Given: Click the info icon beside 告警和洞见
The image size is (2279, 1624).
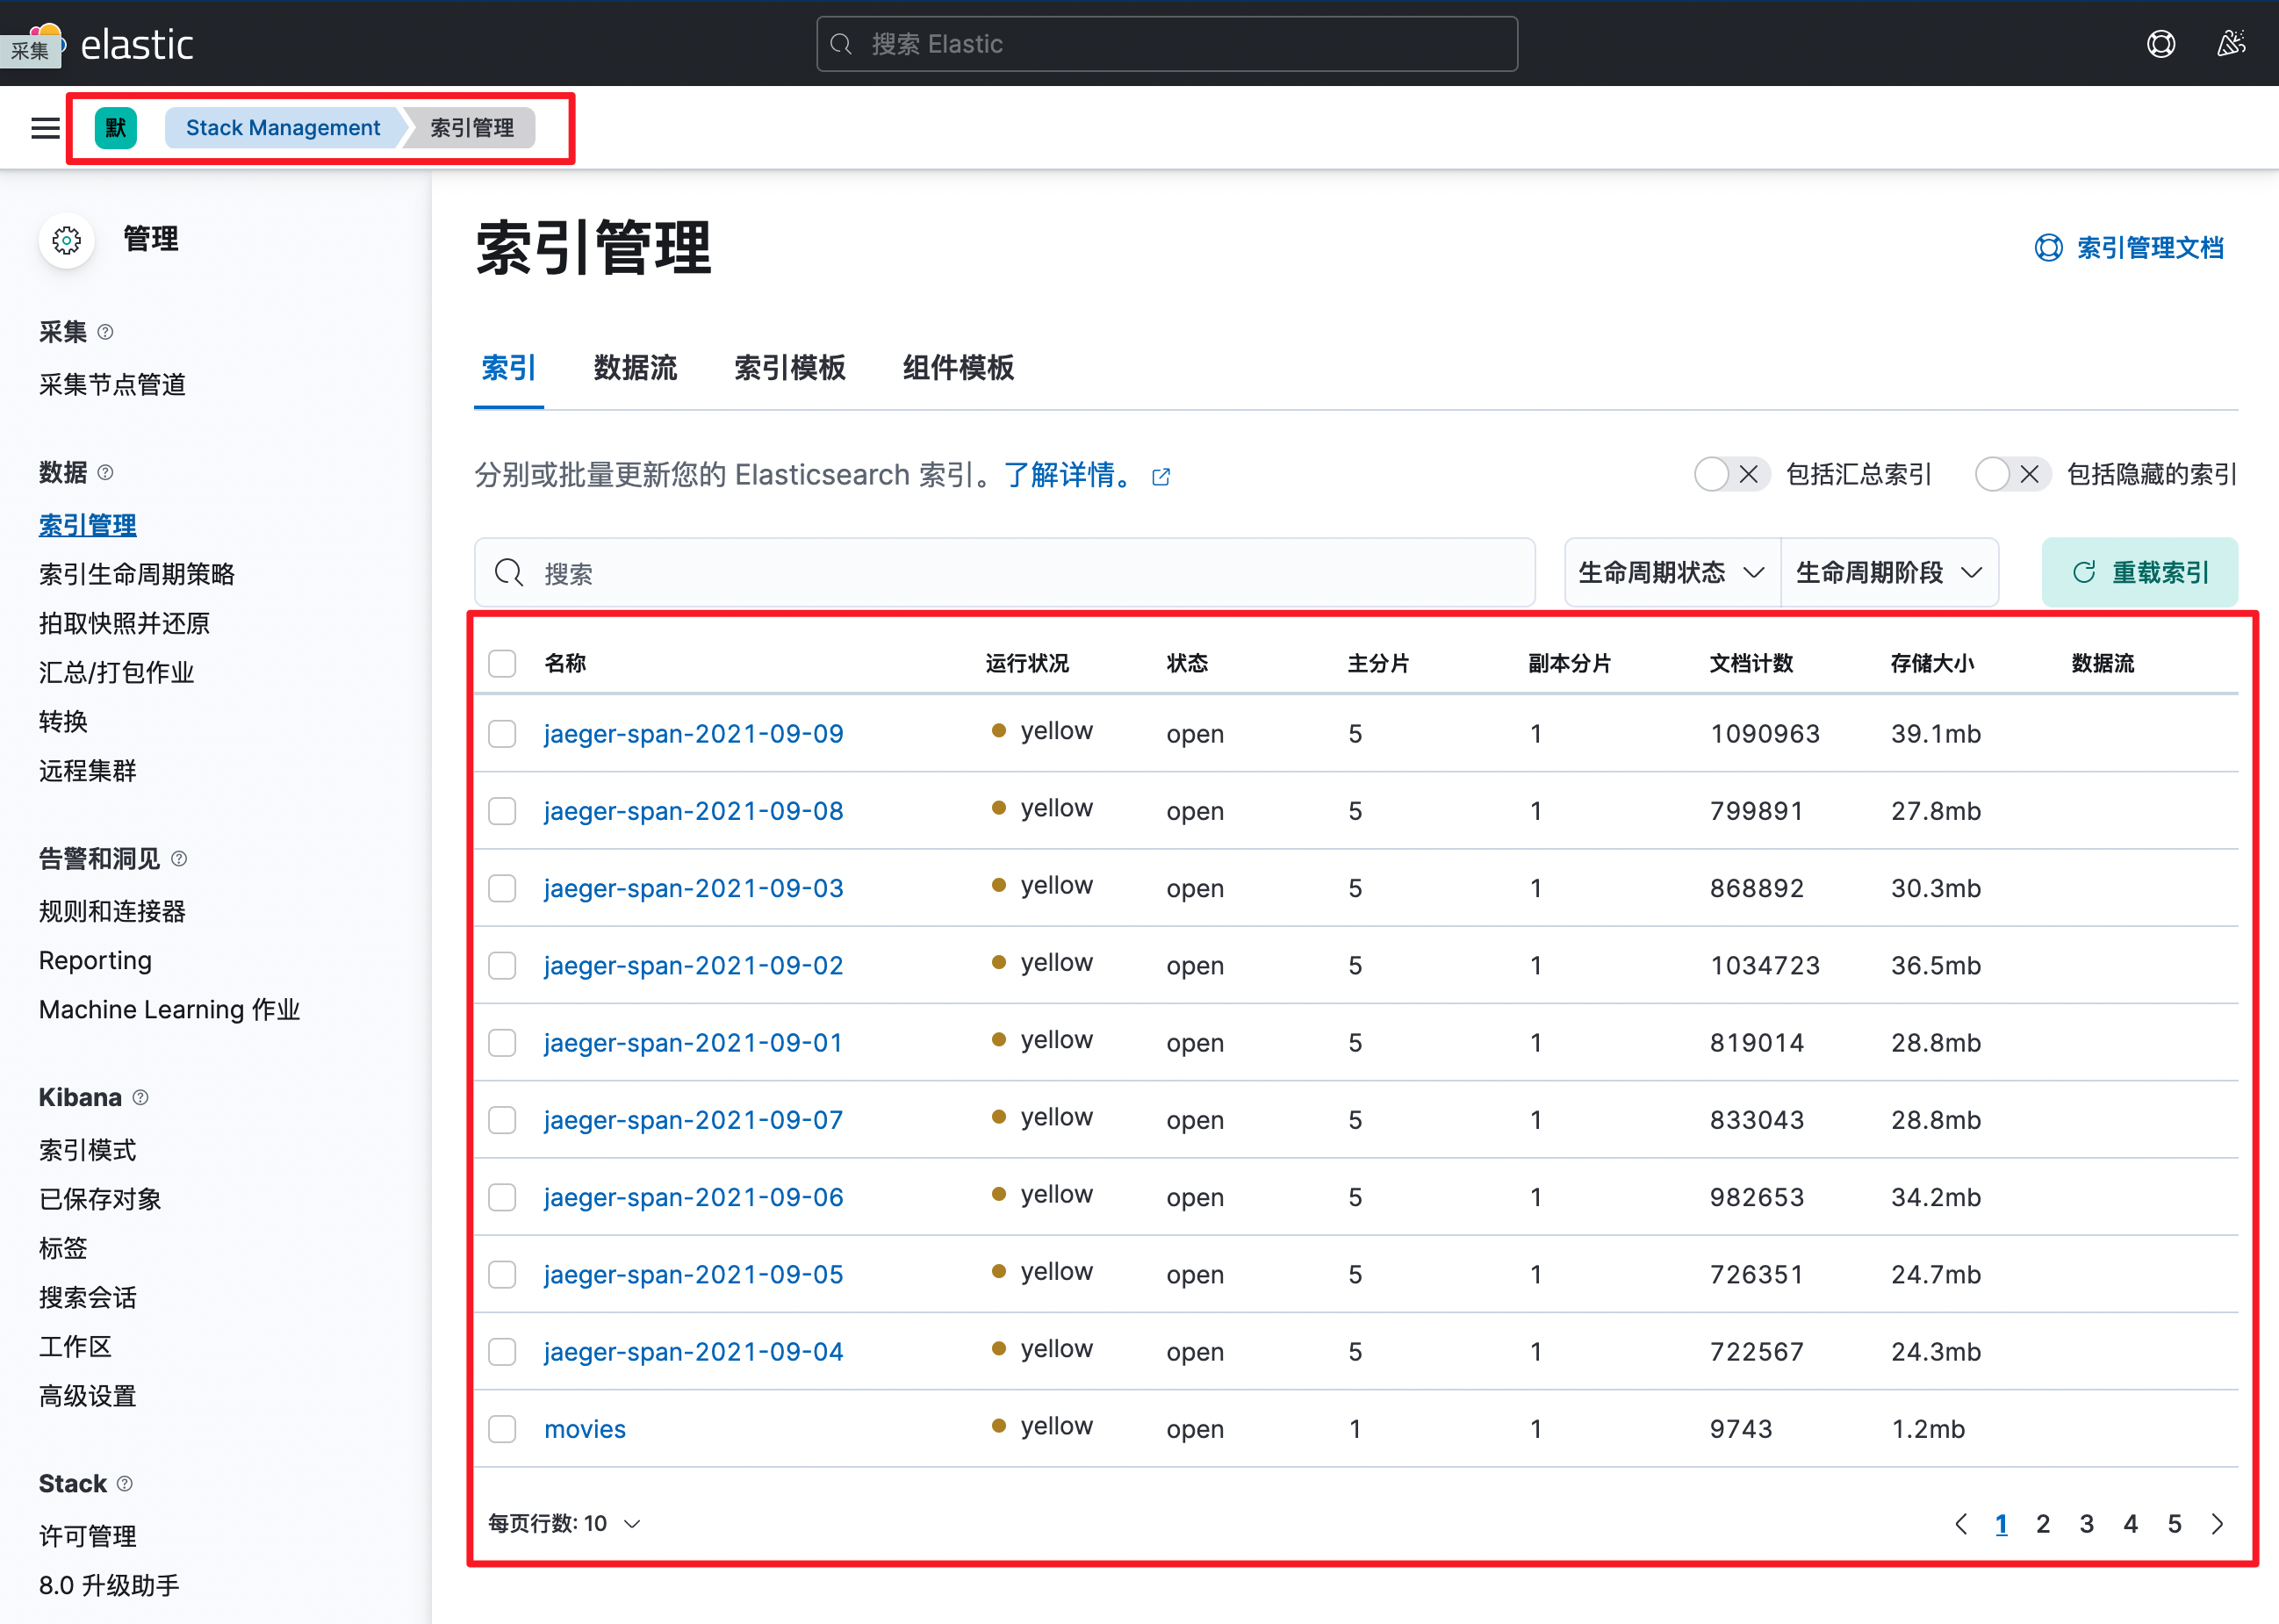Looking at the screenshot, I should coord(179,858).
